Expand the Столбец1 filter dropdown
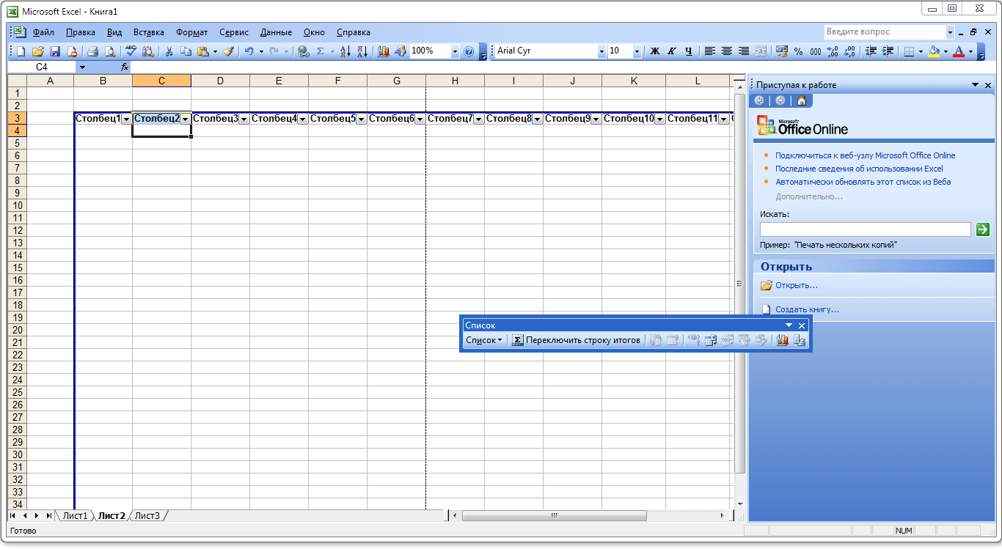1002x549 pixels. tap(126, 119)
